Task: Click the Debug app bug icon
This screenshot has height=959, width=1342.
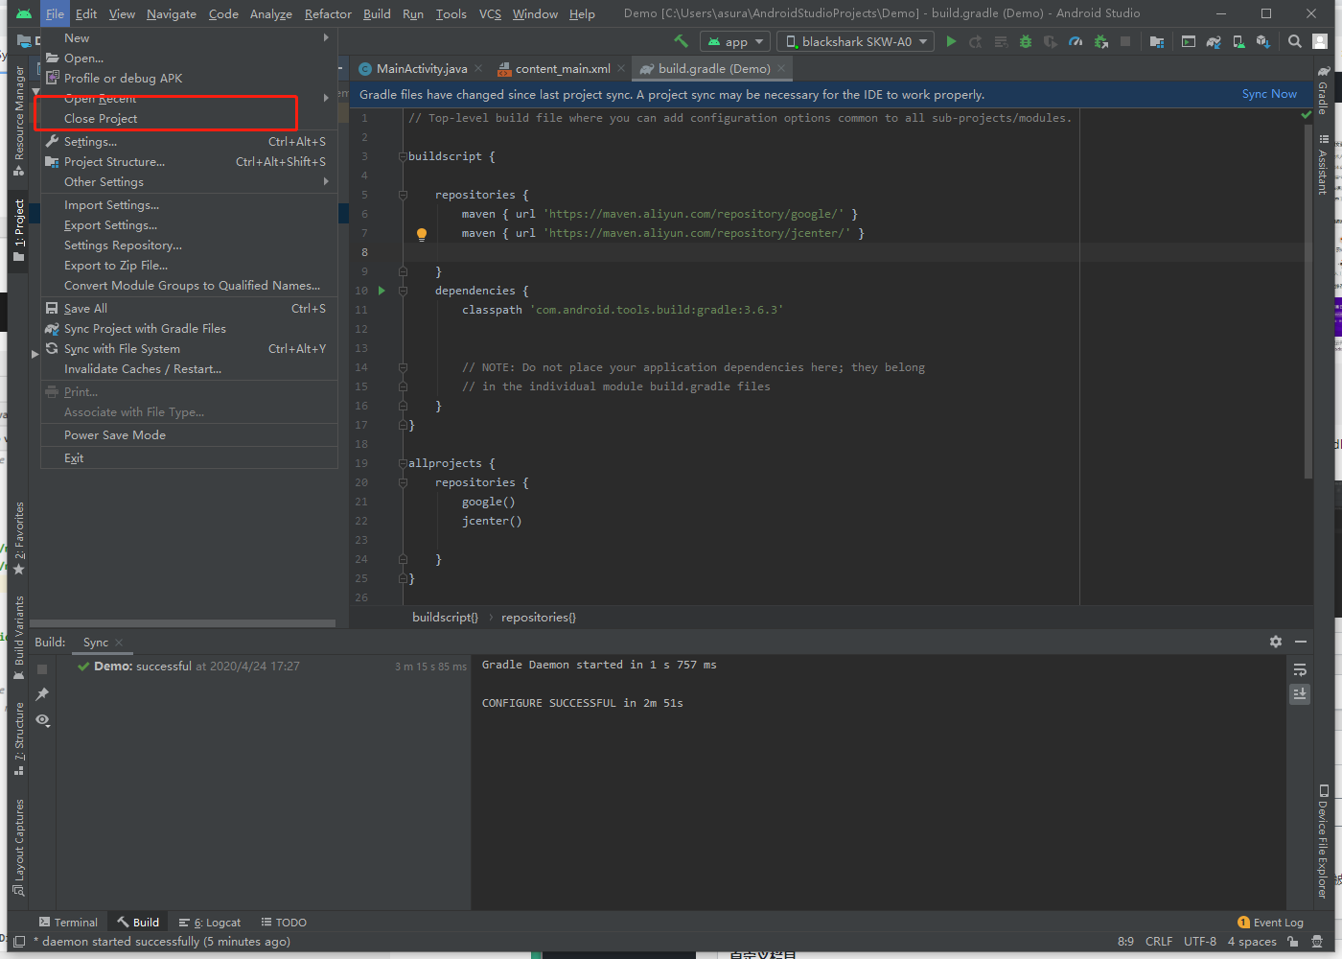Action: [x=1026, y=41]
